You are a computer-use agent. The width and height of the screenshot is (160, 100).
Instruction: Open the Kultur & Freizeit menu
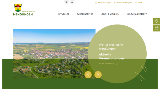pyautogui.click(x=137, y=14)
